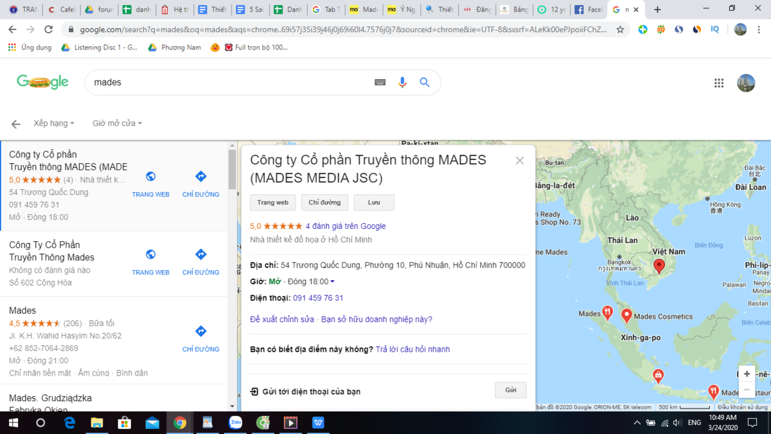Zoom in the map with plus button
Image resolution: width=771 pixels, height=434 pixels.
click(747, 374)
